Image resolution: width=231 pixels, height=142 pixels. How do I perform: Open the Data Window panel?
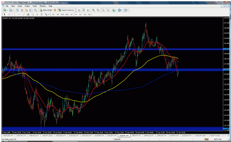tap(22, 10)
